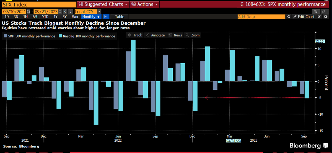Open the end date calendar picker
The image size is (332, 153).
pos(59,12)
